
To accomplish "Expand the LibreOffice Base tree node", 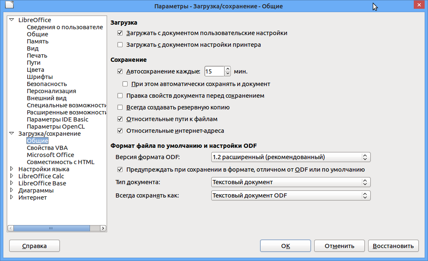I will coord(11,183).
